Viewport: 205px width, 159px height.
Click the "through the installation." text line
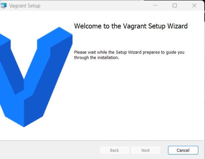pyautogui.click(x=97, y=58)
